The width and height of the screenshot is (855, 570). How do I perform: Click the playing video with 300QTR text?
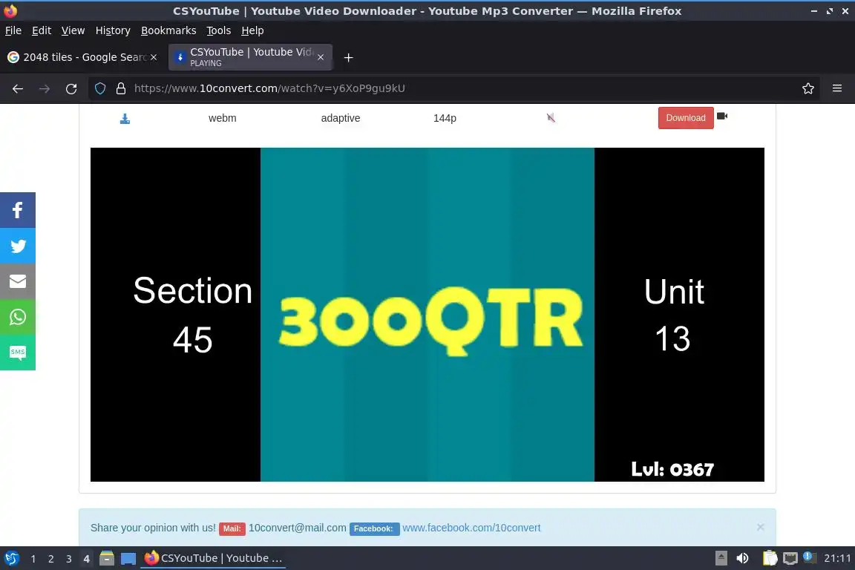(x=427, y=315)
